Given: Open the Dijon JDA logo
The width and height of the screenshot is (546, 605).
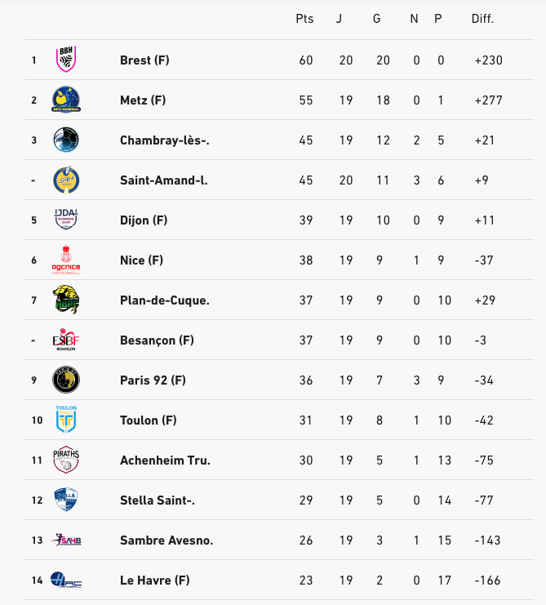Looking at the screenshot, I should 66,220.
